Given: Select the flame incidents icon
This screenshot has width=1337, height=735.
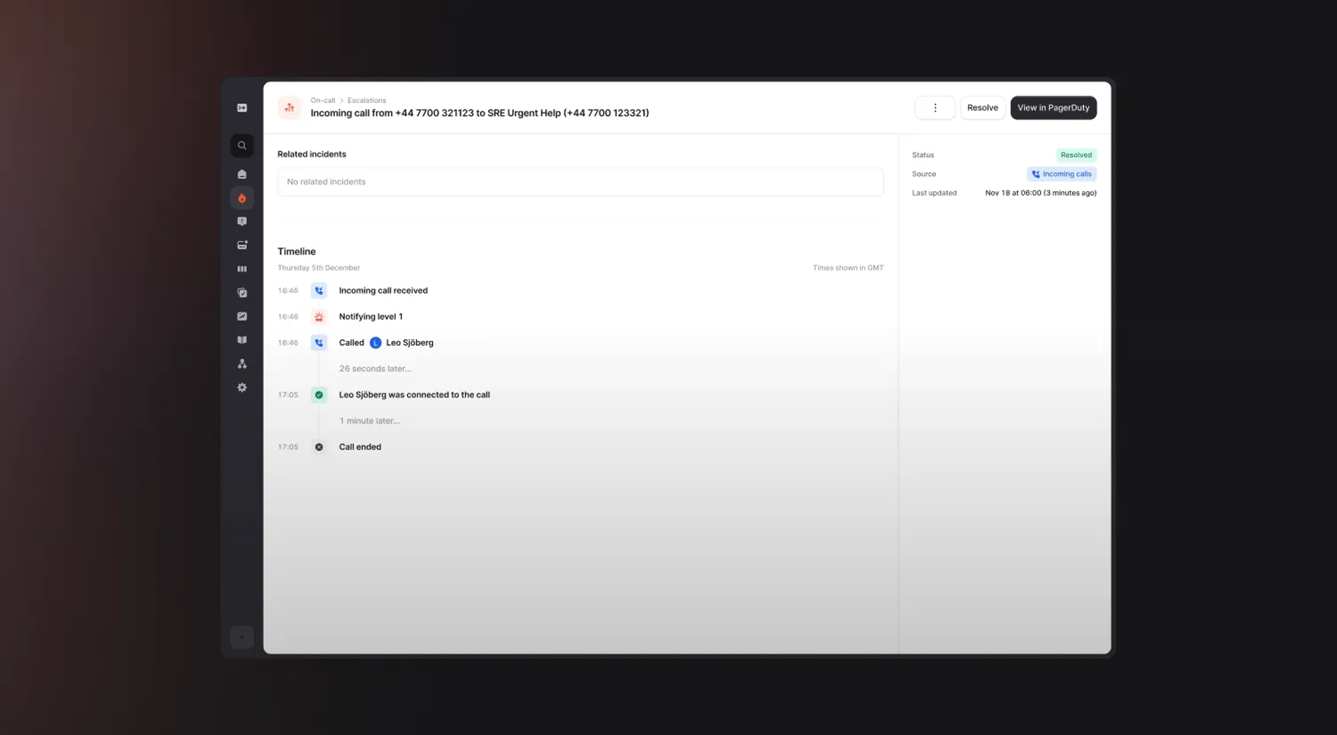Looking at the screenshot, I should [242, 199].
